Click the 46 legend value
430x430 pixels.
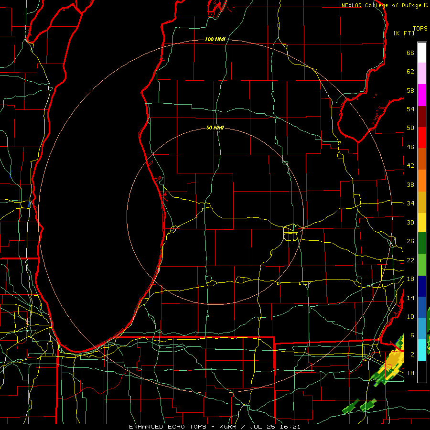(x=410, y=147)
